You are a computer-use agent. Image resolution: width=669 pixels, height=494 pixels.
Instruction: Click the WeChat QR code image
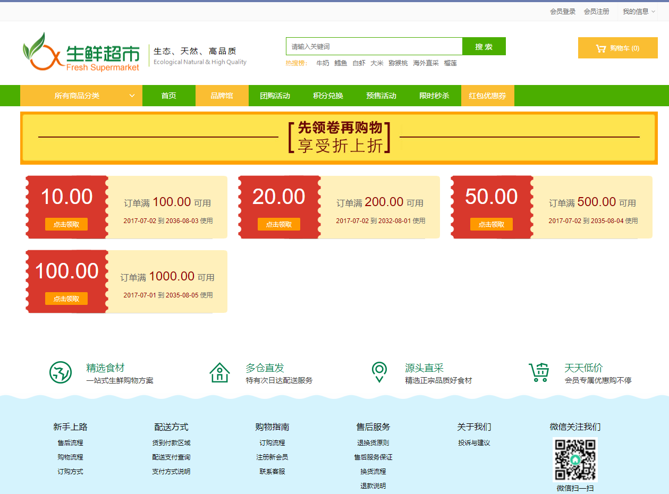tap(575, 459)
